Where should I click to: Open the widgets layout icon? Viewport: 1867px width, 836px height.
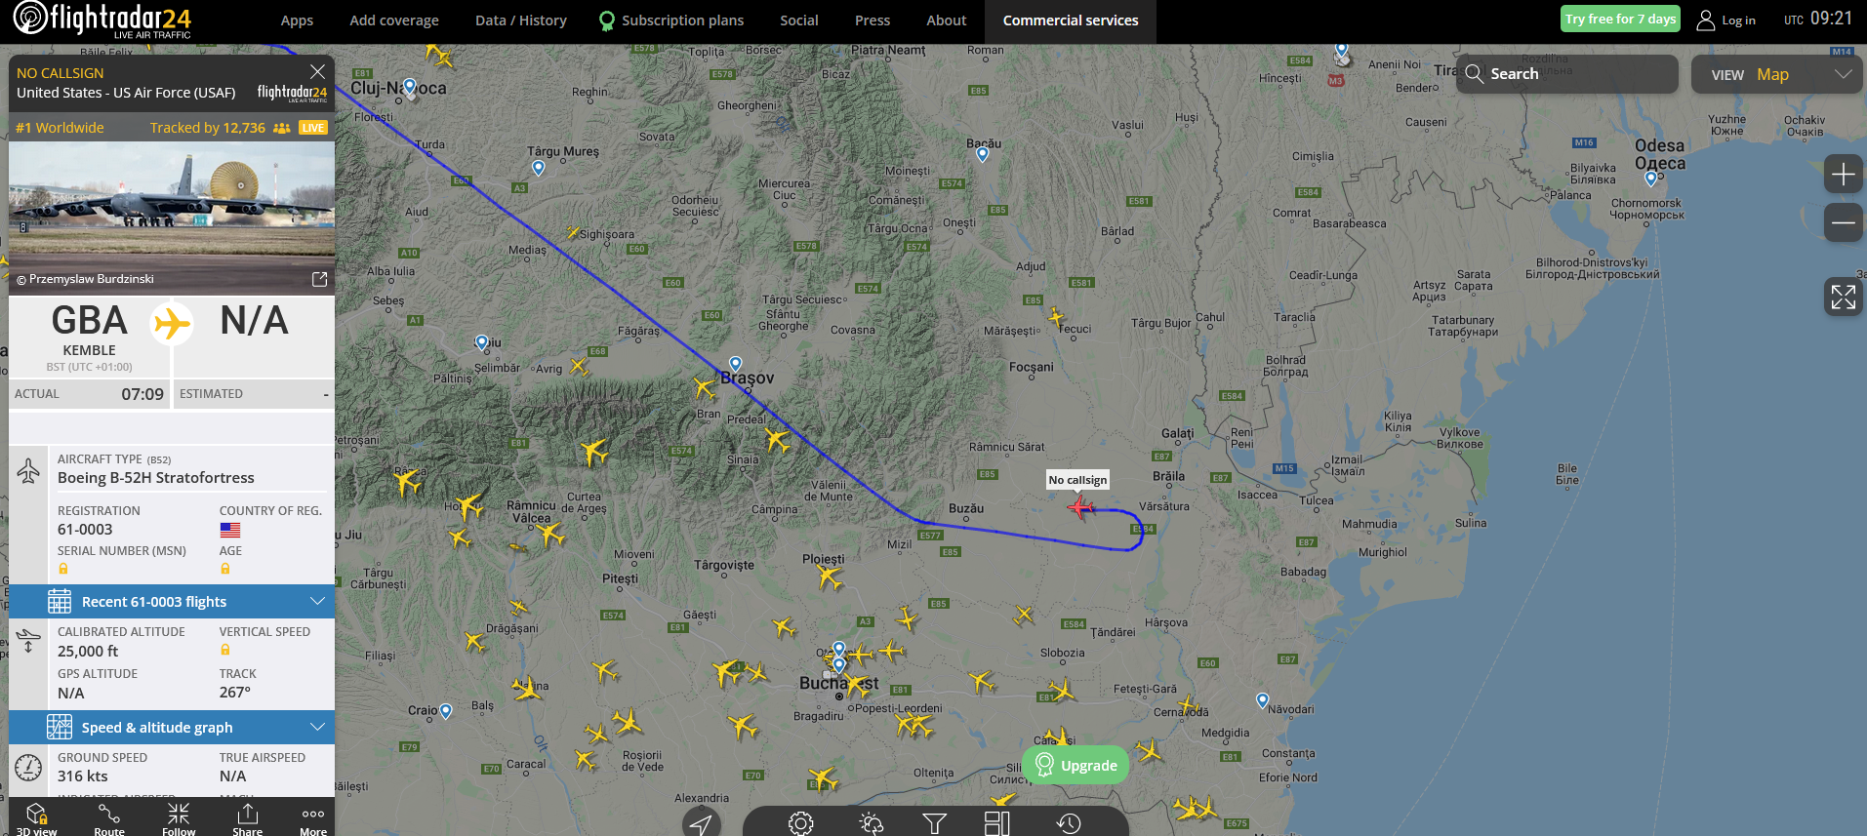pos(996,823)
